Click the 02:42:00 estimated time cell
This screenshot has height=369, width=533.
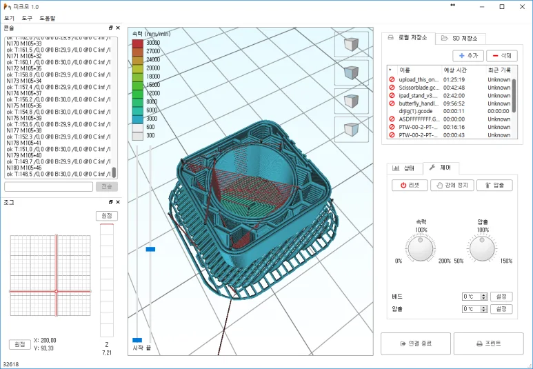coord(454,96)
